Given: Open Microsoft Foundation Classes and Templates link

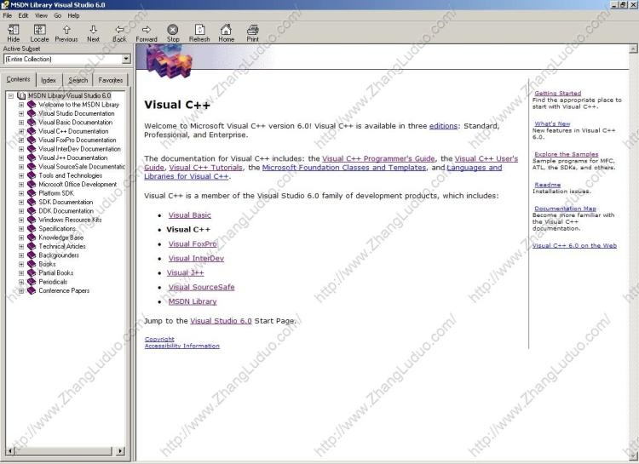Looking at the screenshot, I should click(x=344, y=168).
